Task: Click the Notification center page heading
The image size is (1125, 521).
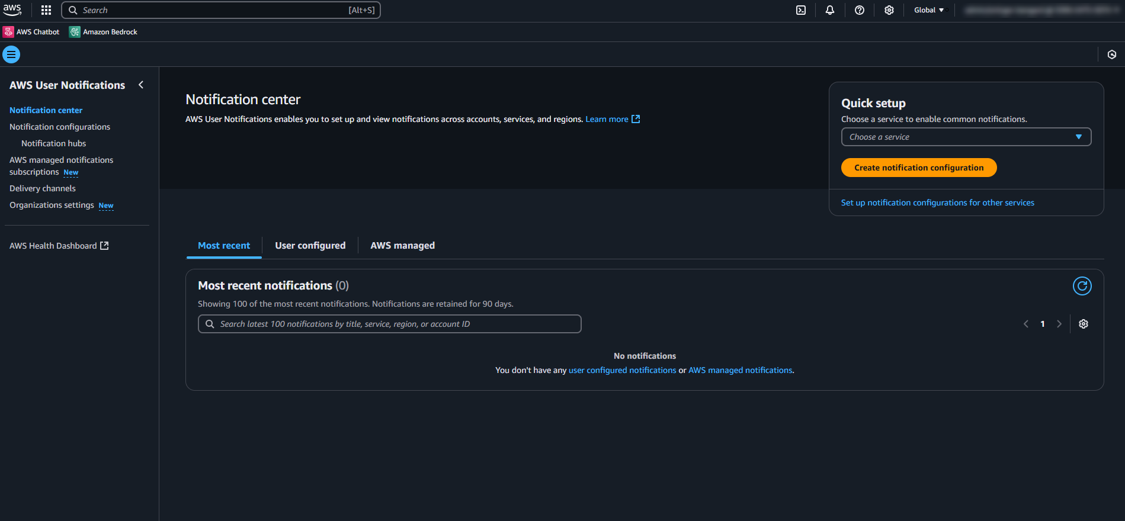Action: point(243,99)
